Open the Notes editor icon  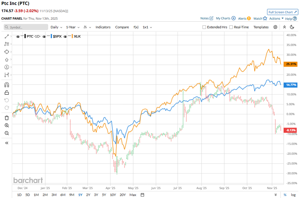pos(211,18)
